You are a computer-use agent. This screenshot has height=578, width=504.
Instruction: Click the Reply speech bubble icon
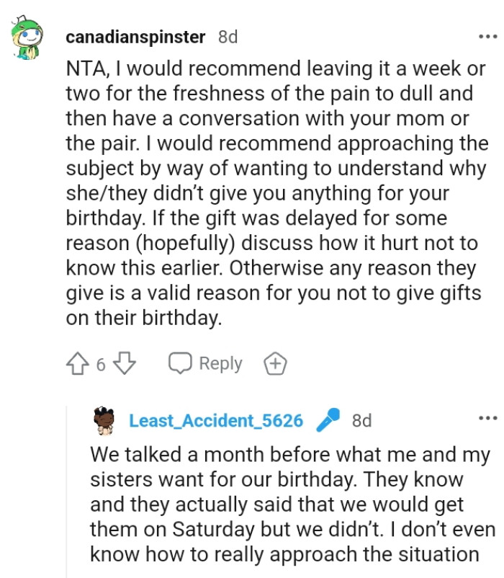[179, 364]
